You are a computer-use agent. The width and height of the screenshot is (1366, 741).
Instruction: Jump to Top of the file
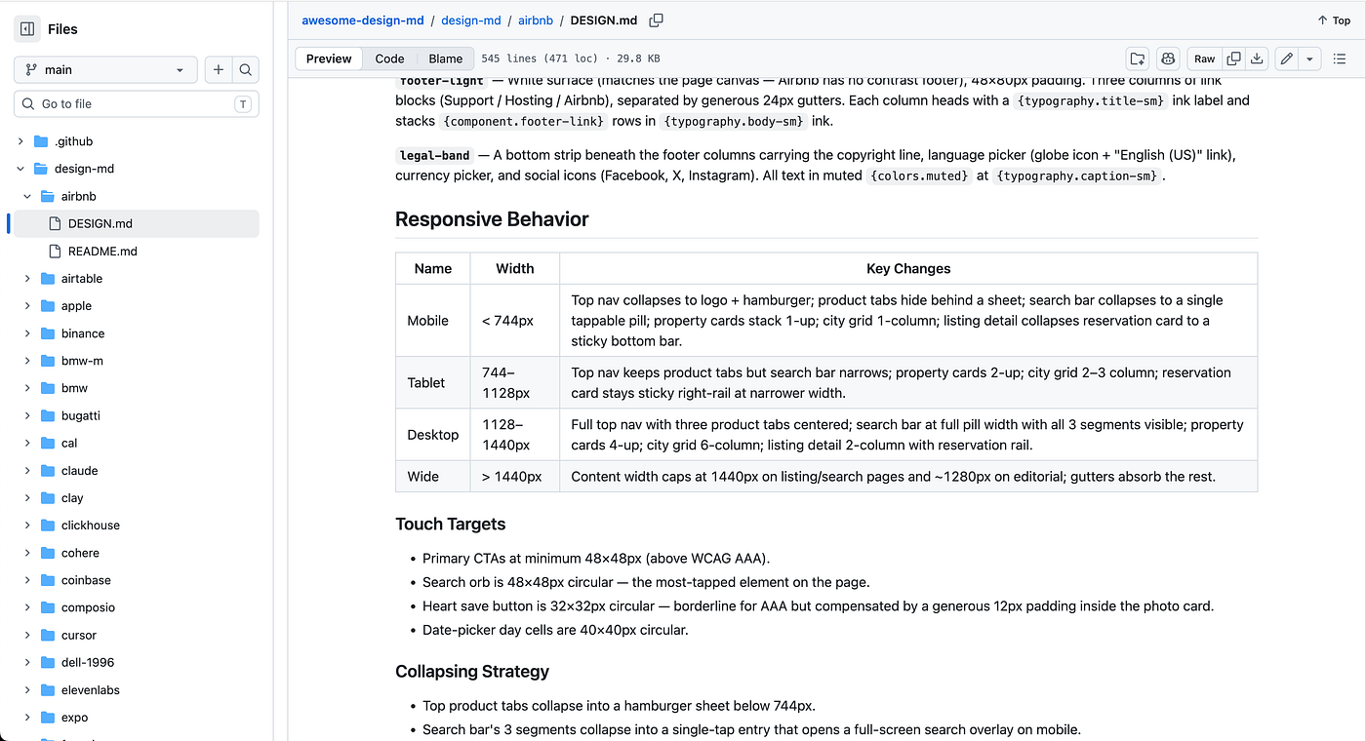[1334, 20]
